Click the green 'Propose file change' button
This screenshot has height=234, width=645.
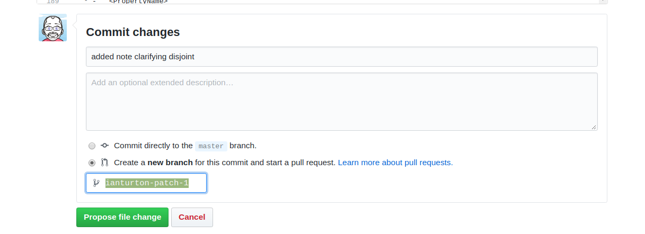click(x=122, y=217)
